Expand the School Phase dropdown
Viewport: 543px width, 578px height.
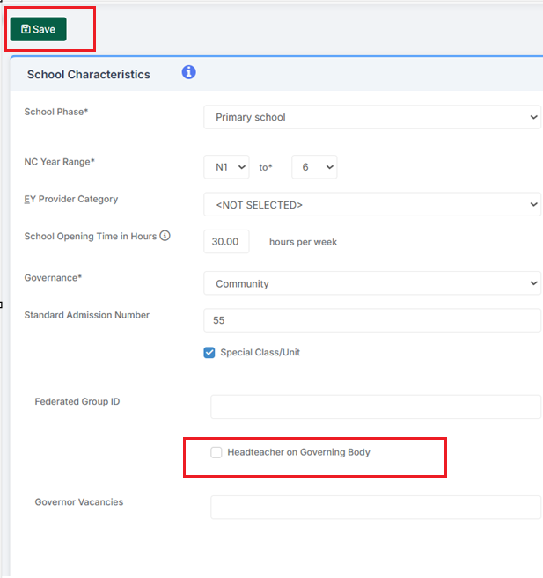coord(371,117)
